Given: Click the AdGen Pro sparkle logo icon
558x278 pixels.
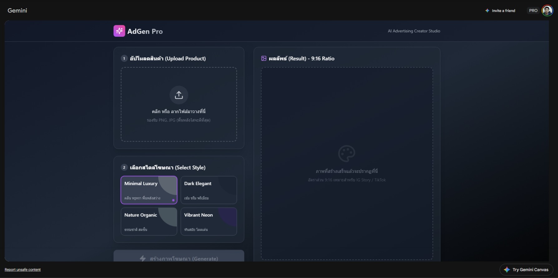Looking at the screenshot, I should 119,31.
